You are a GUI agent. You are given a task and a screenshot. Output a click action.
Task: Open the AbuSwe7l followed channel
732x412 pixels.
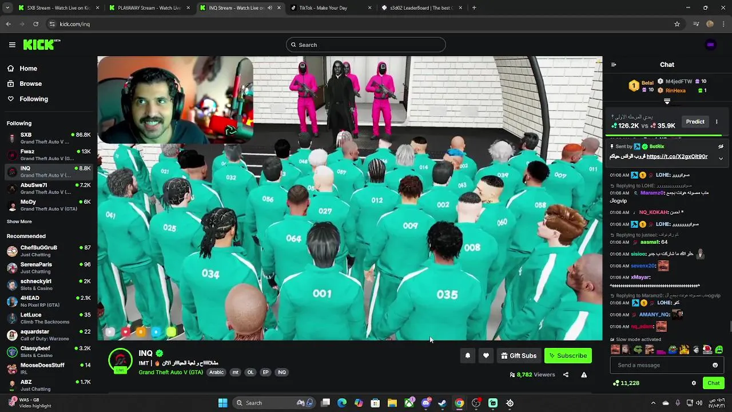[x=49, y=188]
